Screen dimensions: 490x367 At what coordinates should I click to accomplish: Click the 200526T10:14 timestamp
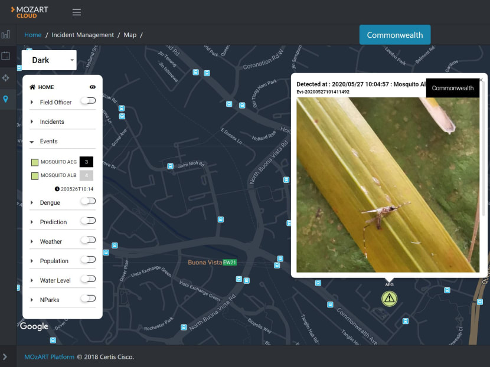pos(77,189)
